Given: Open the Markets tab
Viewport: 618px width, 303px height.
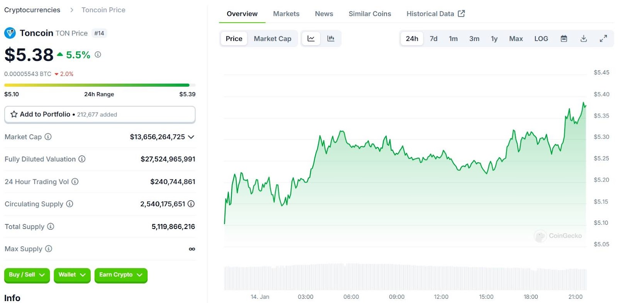Looking at the screenshot, I should click(286, 14).
